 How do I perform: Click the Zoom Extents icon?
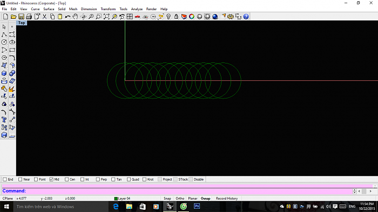click(106, 17)
